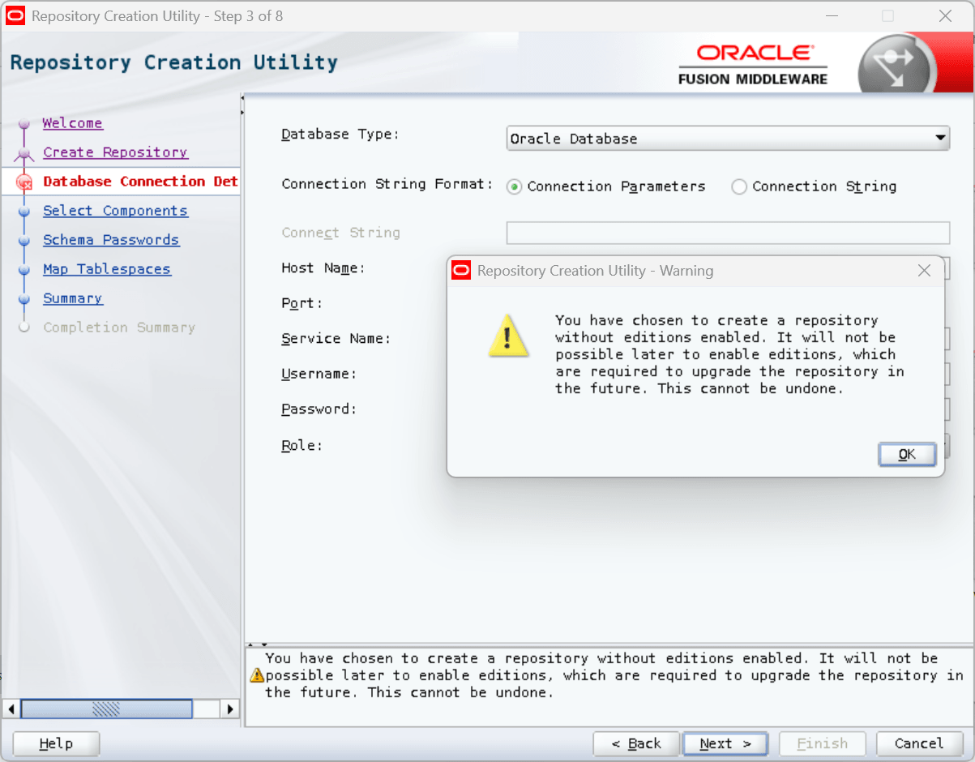The width and height of the screenshot is (975, 762).
Task: Click OK in the Warning dialog
Action: 907,455
